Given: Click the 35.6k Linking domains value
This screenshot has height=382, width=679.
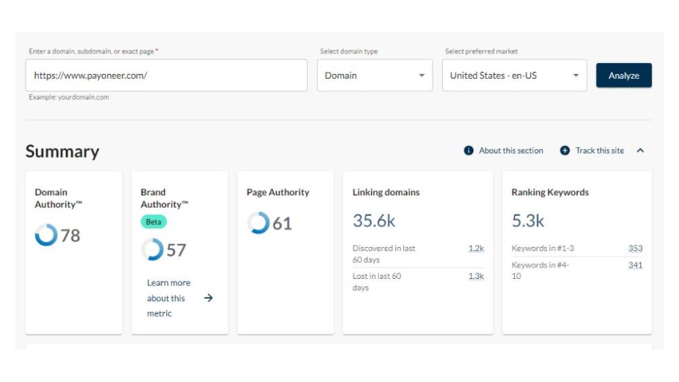Looking at the screenshot, I should pyautogui.click(x=374, y=221).
